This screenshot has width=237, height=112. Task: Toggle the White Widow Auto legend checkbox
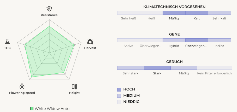point(32,109)
